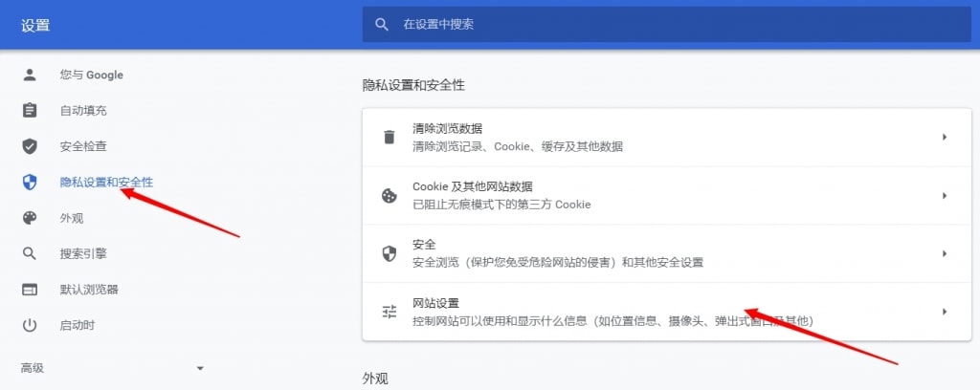Open the 外观 sidebar item
Image resolution: width=980 pixels, height=390 pixels.
(72, 218)
